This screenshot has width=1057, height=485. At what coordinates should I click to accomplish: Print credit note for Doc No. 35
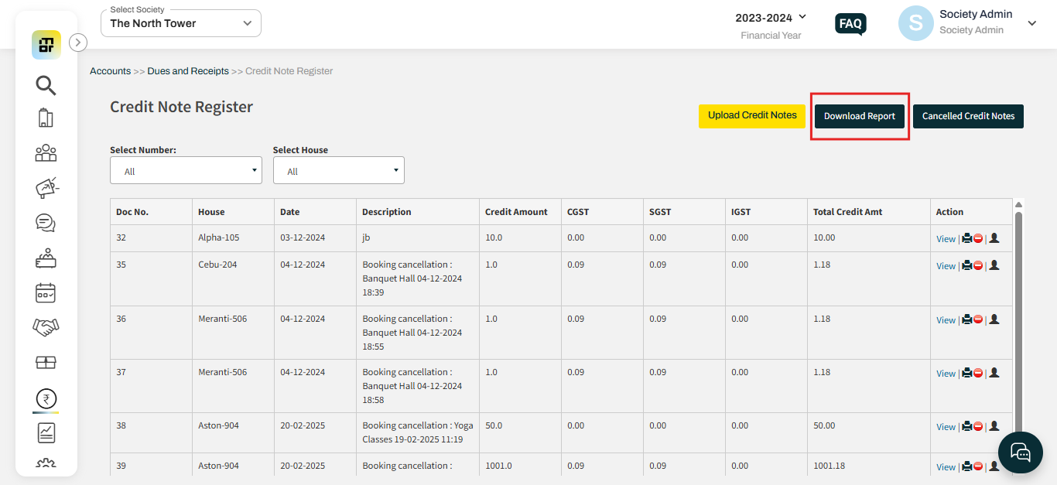(x=967, y=265)
